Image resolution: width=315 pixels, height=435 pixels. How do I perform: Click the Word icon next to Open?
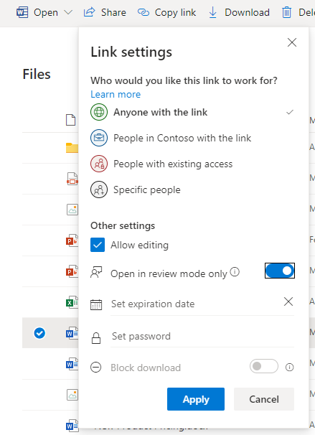coord(22,12)
